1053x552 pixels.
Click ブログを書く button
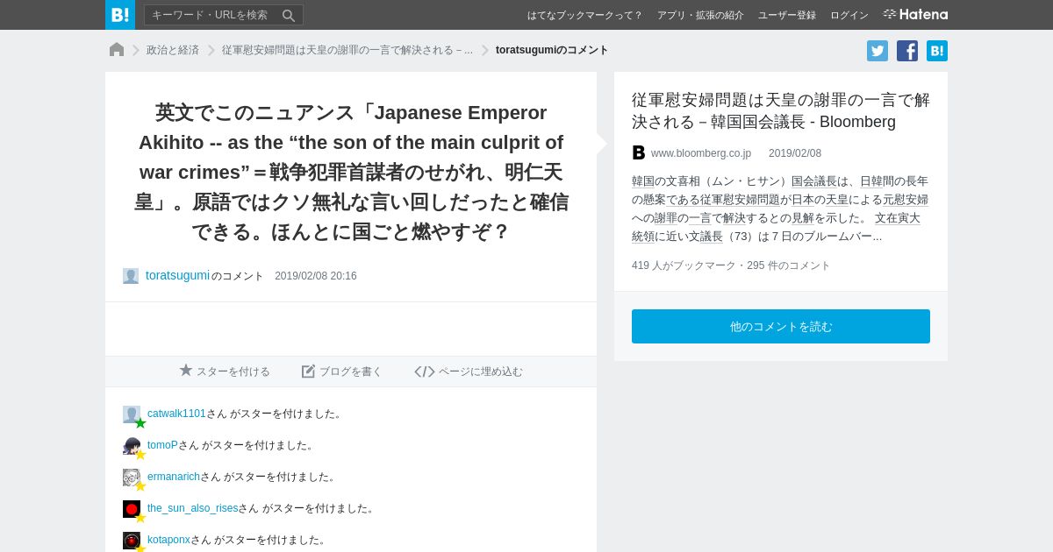[342, 372]
